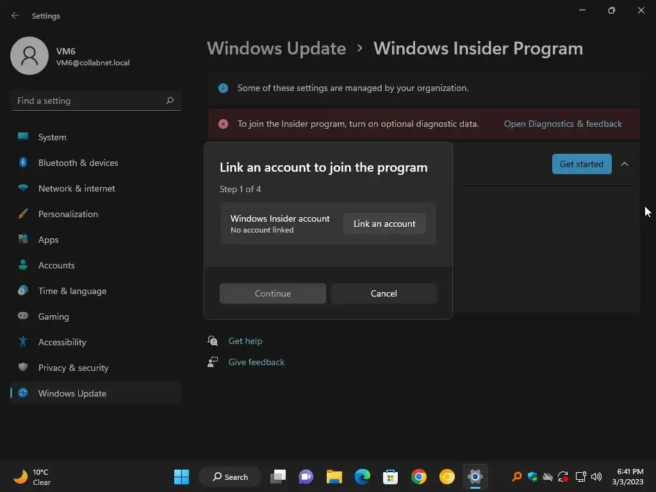Screen dimensions: 656x492
Task: Click the Personalization paintbrush icon
Action: coord(23,213)
